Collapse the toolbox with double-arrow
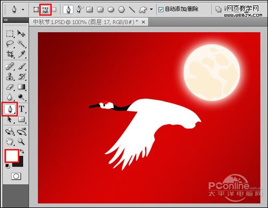The width and height of the screenshot is (268, 208). pos(6,20)
